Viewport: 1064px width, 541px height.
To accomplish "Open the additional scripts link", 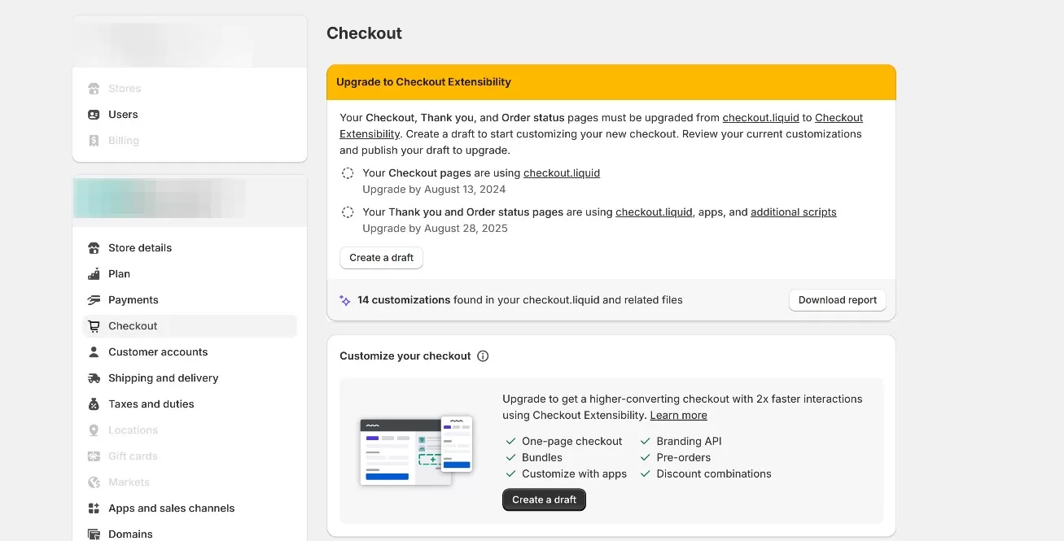I will pyautogui.click(x=794, y=212).
